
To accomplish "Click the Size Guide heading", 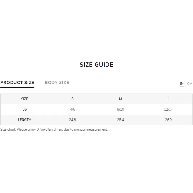I will click(96, 65).
